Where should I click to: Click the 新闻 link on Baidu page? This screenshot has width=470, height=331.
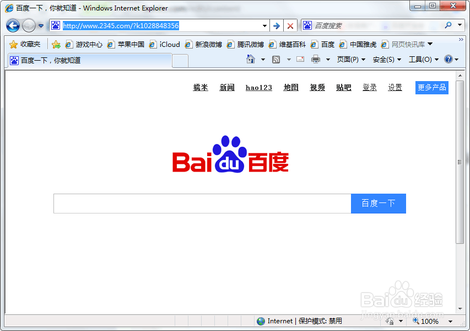[227, 88]
